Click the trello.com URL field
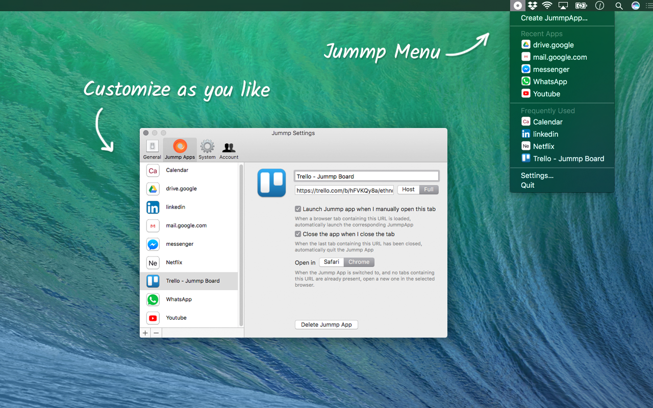653x408 pixels. 344,190
